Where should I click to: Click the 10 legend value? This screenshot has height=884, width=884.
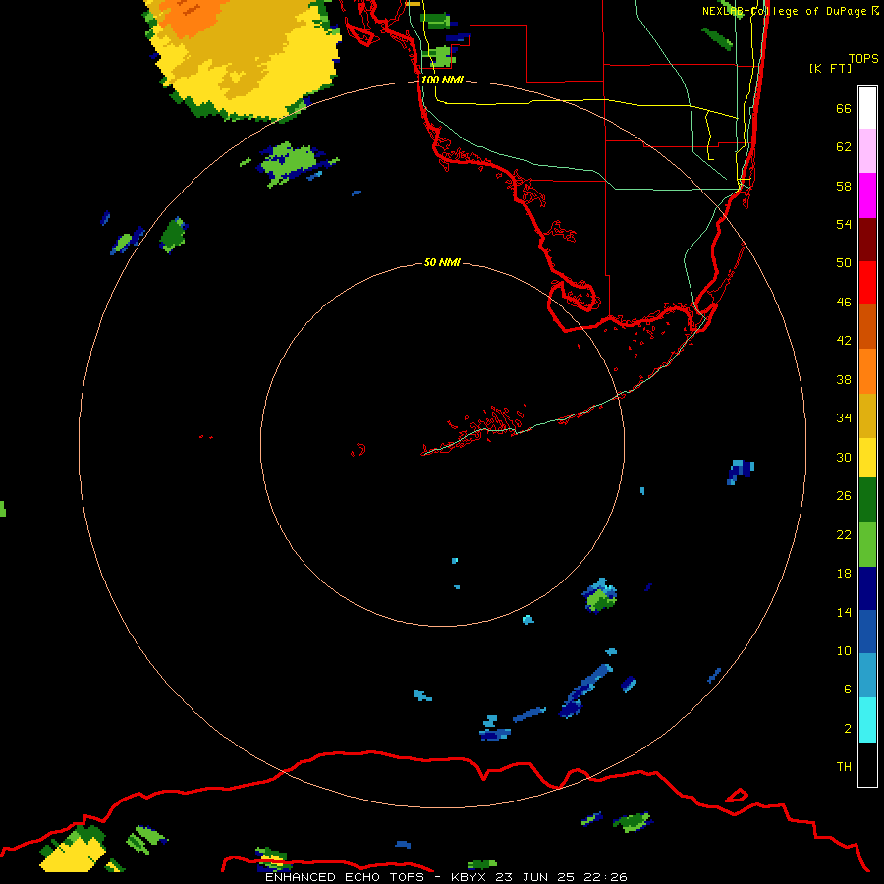coord(844,650)
